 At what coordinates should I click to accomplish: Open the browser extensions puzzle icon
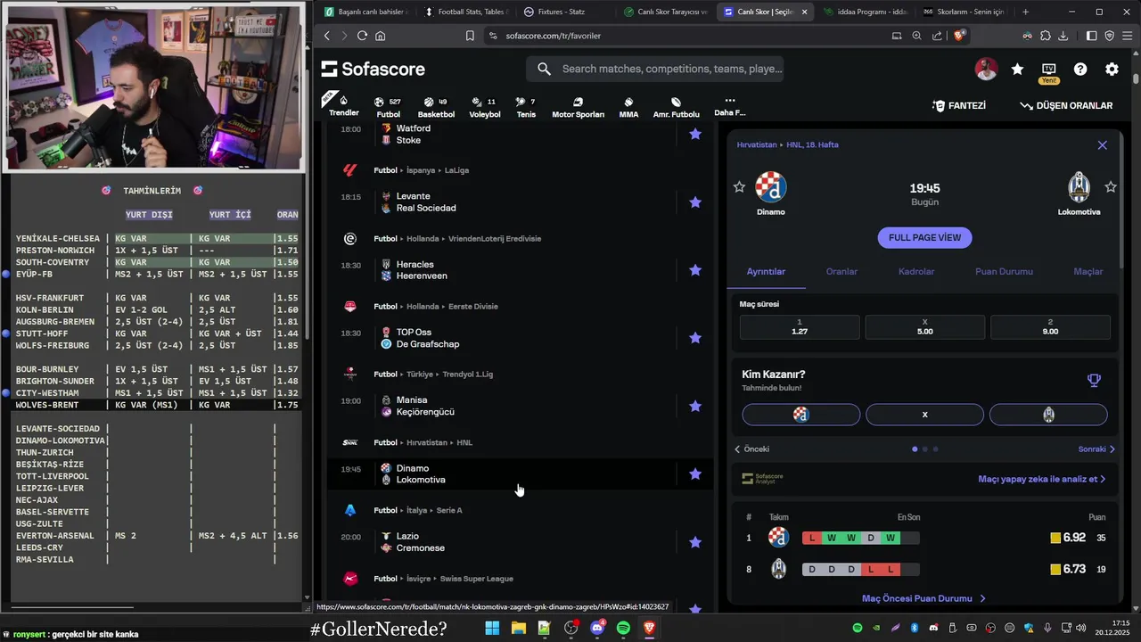click(x=1045, y=36)
